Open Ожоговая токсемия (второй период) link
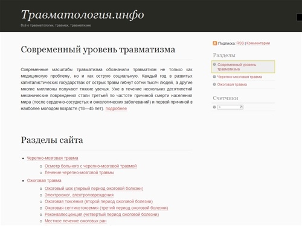The height and width of the screenshot is (226, 302). click(x=98, y=201)
